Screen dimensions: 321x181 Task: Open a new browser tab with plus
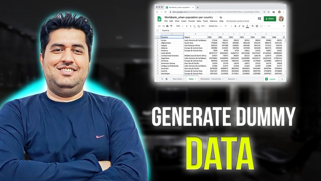(x=198, y=7)
